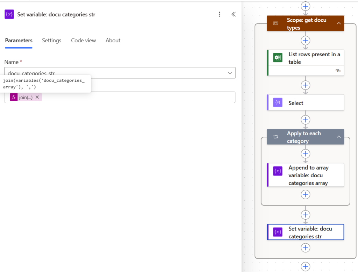The width and height of the screenshot is (358, 272).
Task: Open the About tab
Action: pos(113,41)
